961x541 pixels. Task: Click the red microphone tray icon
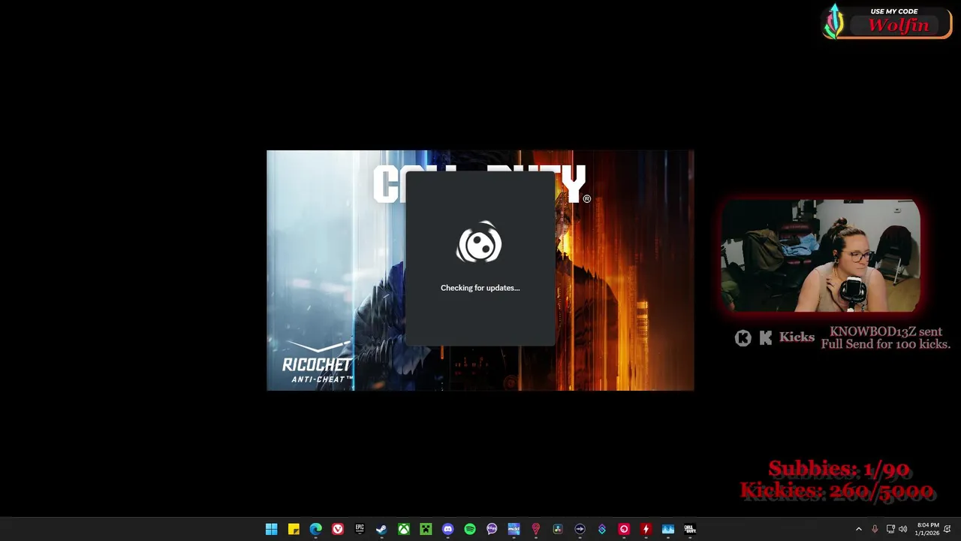tap(875, 529)
